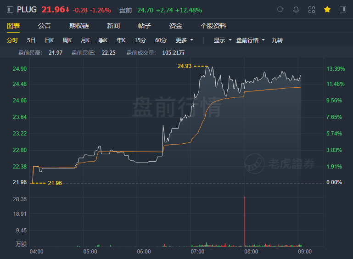The image size is (353, 259).
Task: Click the 13.39% percent axis label
Action: point(336,69)
